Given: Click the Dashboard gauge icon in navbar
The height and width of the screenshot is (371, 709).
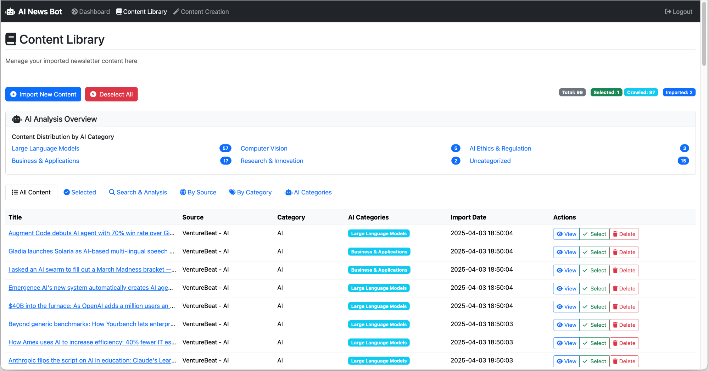Looking at the screenshot, I should (x=74, y=12).
